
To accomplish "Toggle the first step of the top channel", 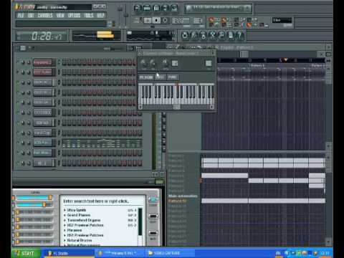I will tap(64, 62).
